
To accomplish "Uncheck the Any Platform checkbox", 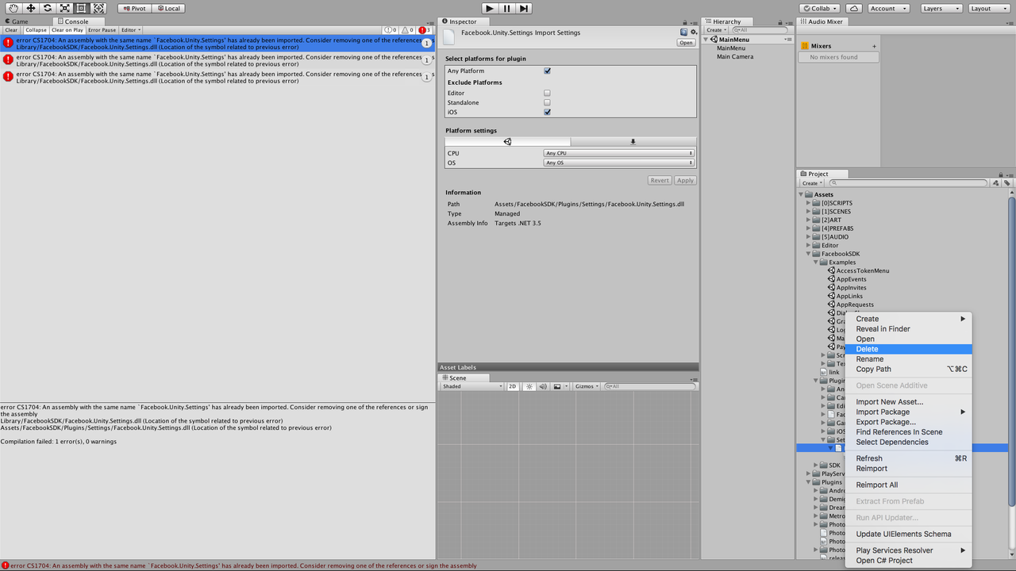I will click(547, 70).
